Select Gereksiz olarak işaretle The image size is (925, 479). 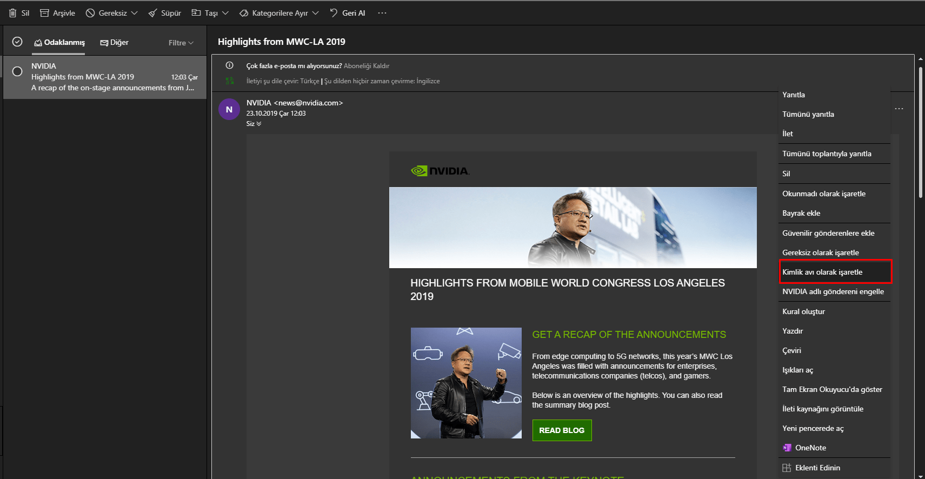[x=834, y=252]
